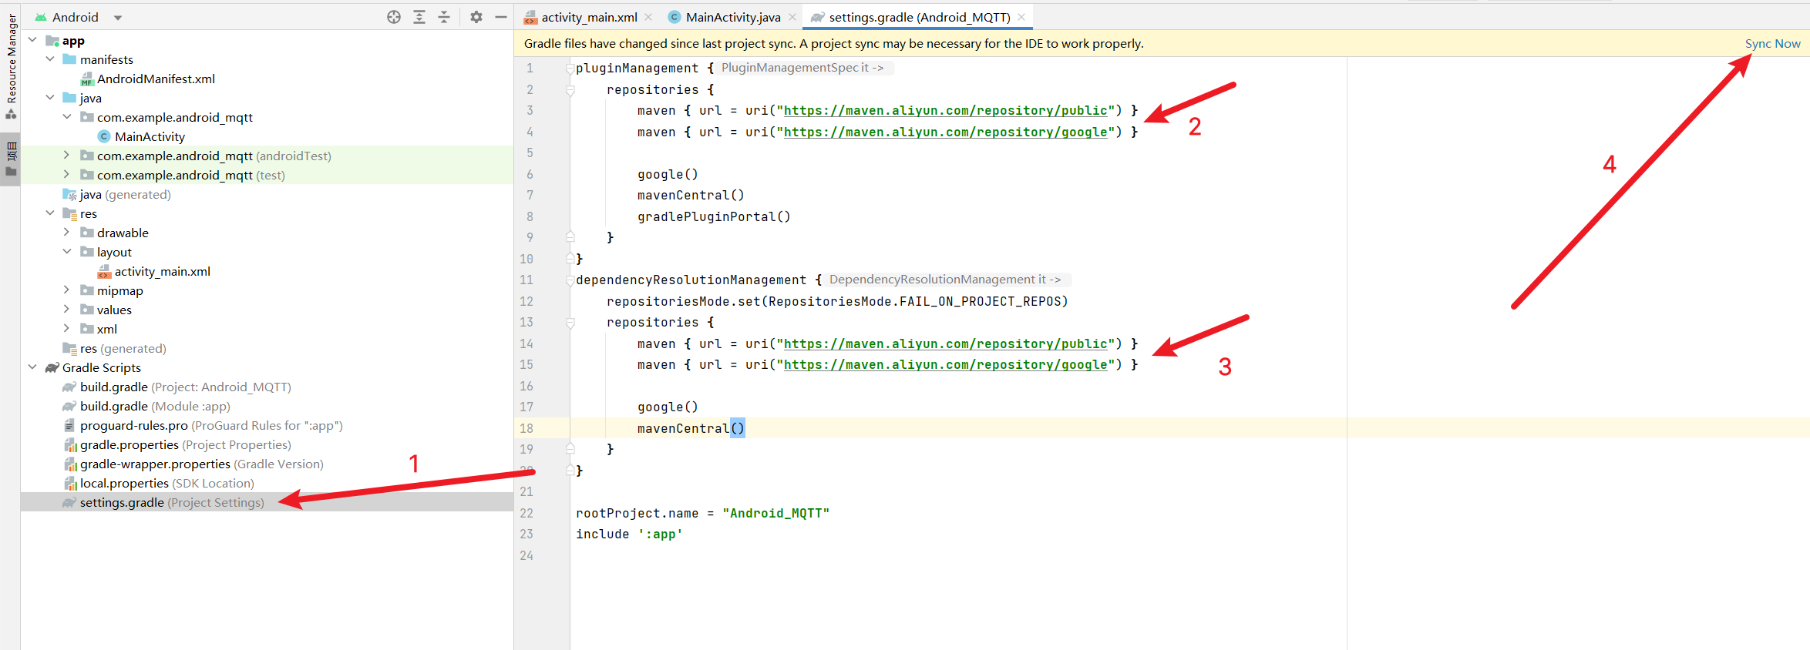
Task: Click Expand All icon in project toolbar
Action: tap(419, 17)
